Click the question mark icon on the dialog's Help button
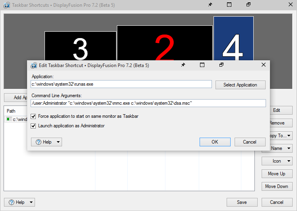Image resolution: width=297 pixels, height=211 pixels. click(x=39, y=142)
